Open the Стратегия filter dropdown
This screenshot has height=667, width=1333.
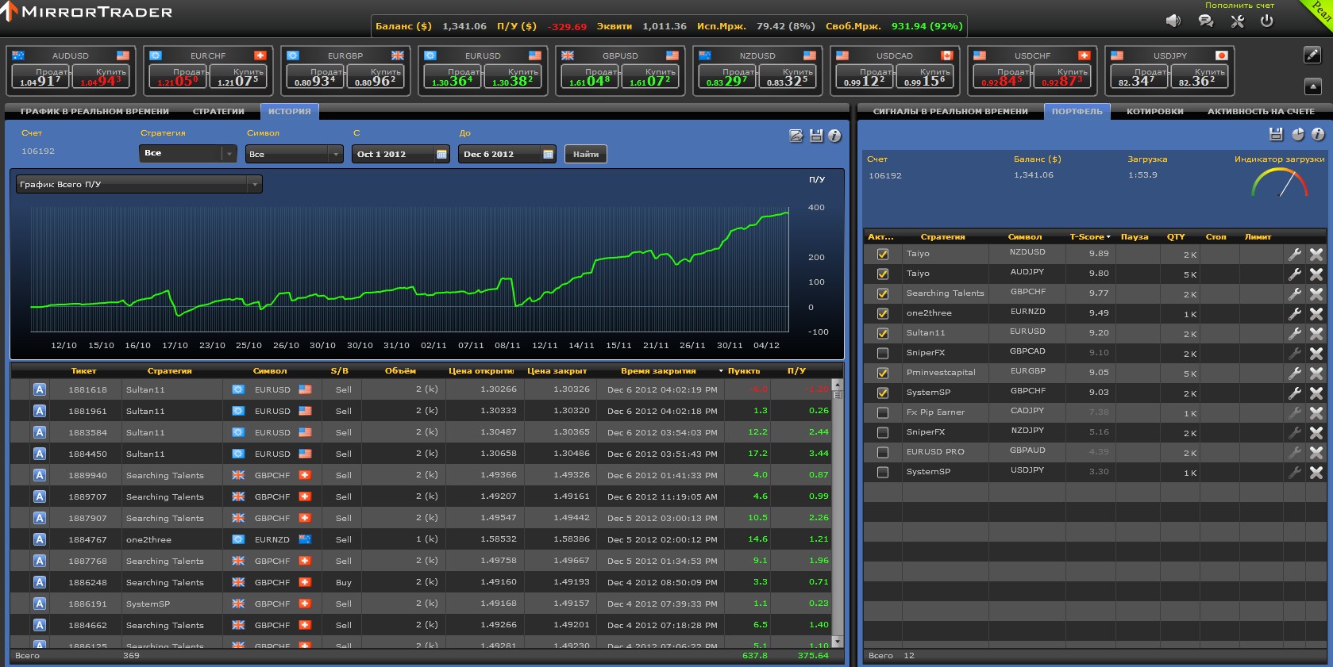click(188, 153)
